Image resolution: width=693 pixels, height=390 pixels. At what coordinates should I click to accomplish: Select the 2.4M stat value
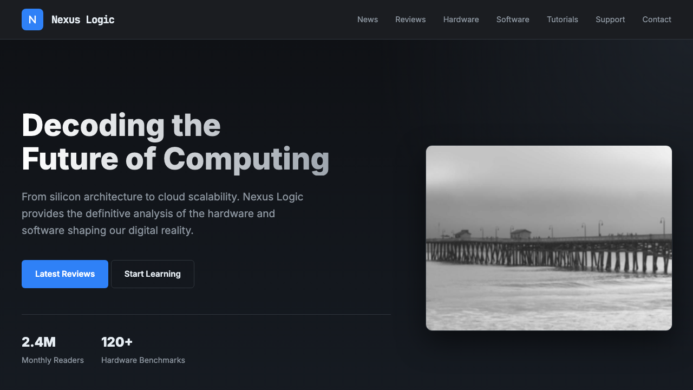click(38, 342)
